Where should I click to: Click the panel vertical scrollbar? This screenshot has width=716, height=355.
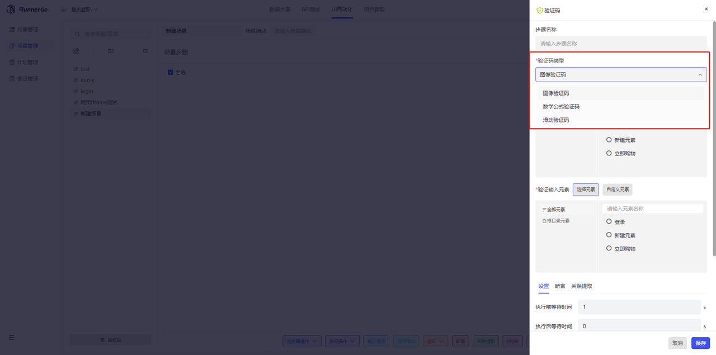click(x=714, y=139)
